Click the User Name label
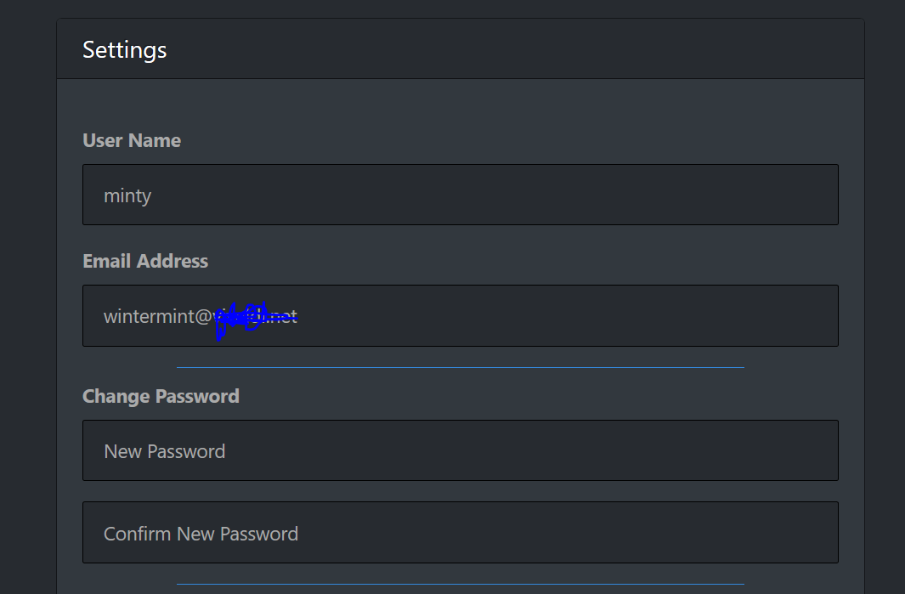 click(x=132, y=140)
